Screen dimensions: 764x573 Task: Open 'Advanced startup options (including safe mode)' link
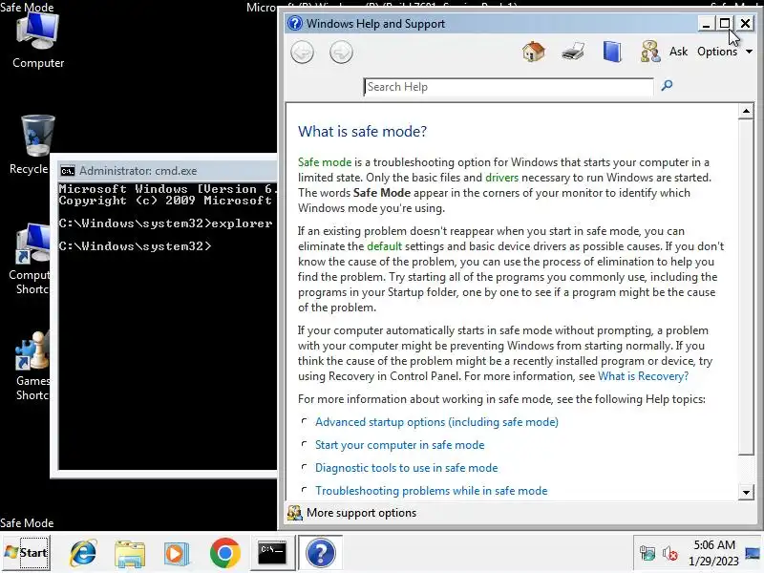436,422
